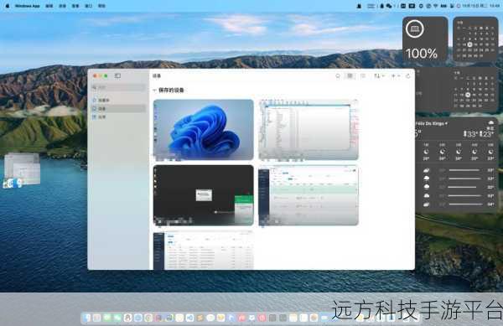503x326 pixels.
Task: Open the add (+) dropdown in the toolbar
Action: pyautogui.click(x=395, y=76)
